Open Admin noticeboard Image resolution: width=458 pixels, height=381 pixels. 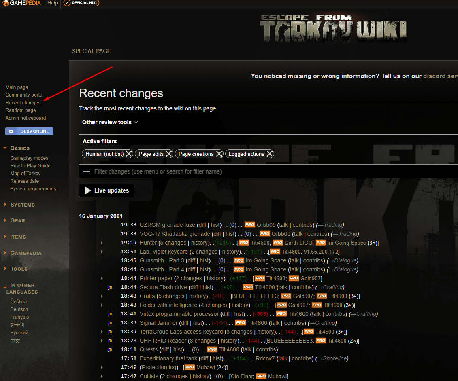pyautogui.click(x=26, y=118)
